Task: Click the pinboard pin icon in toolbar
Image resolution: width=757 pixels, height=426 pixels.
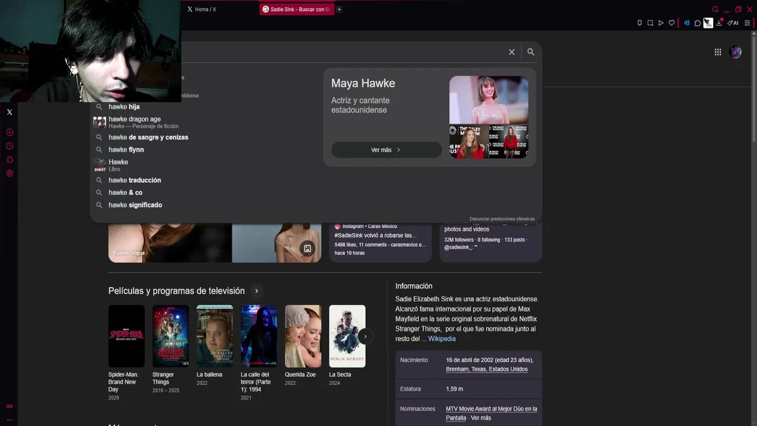Action: (x=639, y=23)
